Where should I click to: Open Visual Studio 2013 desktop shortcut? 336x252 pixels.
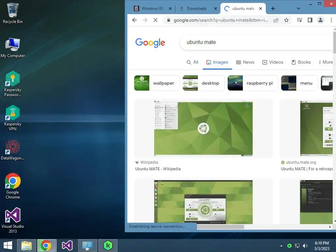tap(13, 220)
